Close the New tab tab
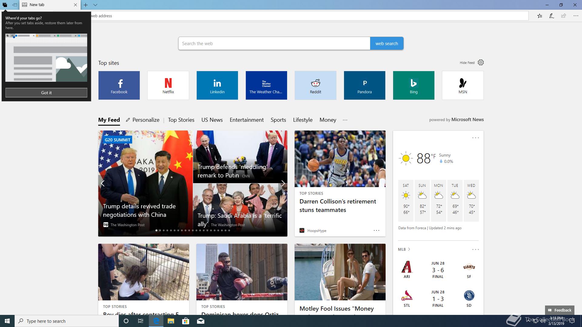 coord(75,5)
